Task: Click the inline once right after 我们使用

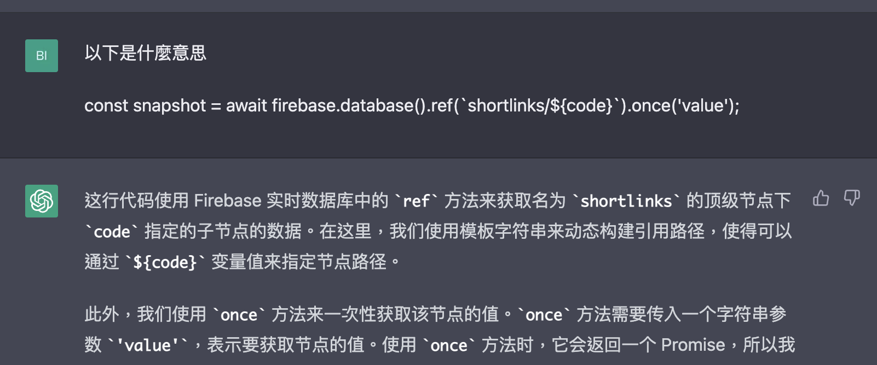Action: [x=239, y=315]
